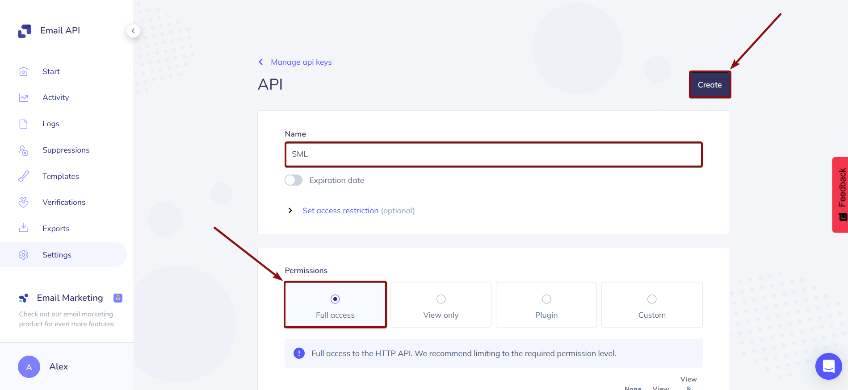Click the Start home icon in sidebar
The image size is (848, 390).
[x=24, y=71]
